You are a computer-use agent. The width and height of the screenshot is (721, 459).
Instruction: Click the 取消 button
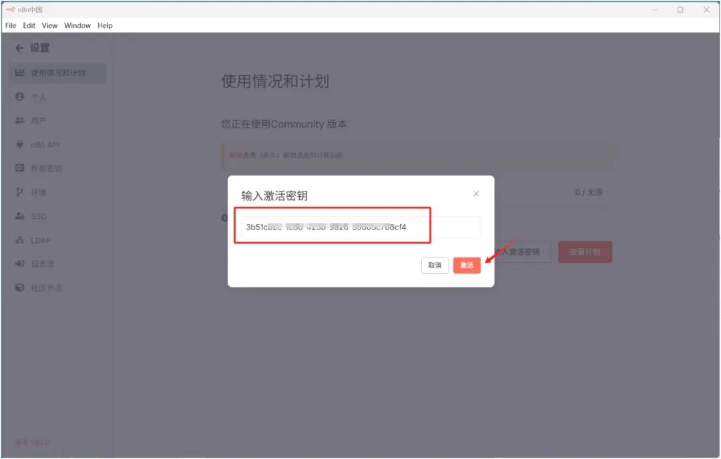point(435,265)
